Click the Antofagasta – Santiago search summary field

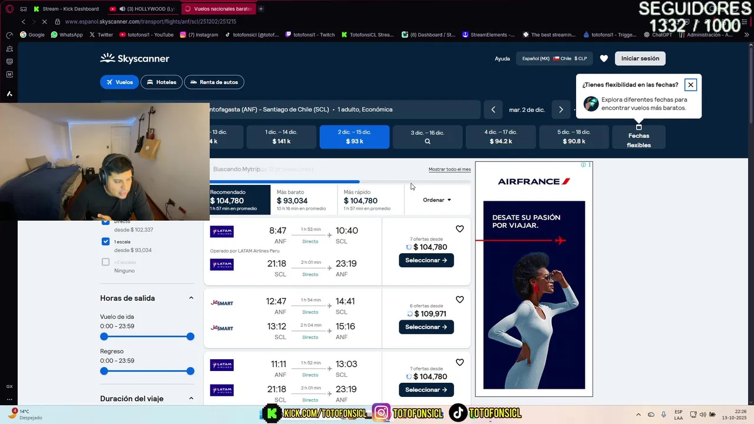(x=345, y=110)
